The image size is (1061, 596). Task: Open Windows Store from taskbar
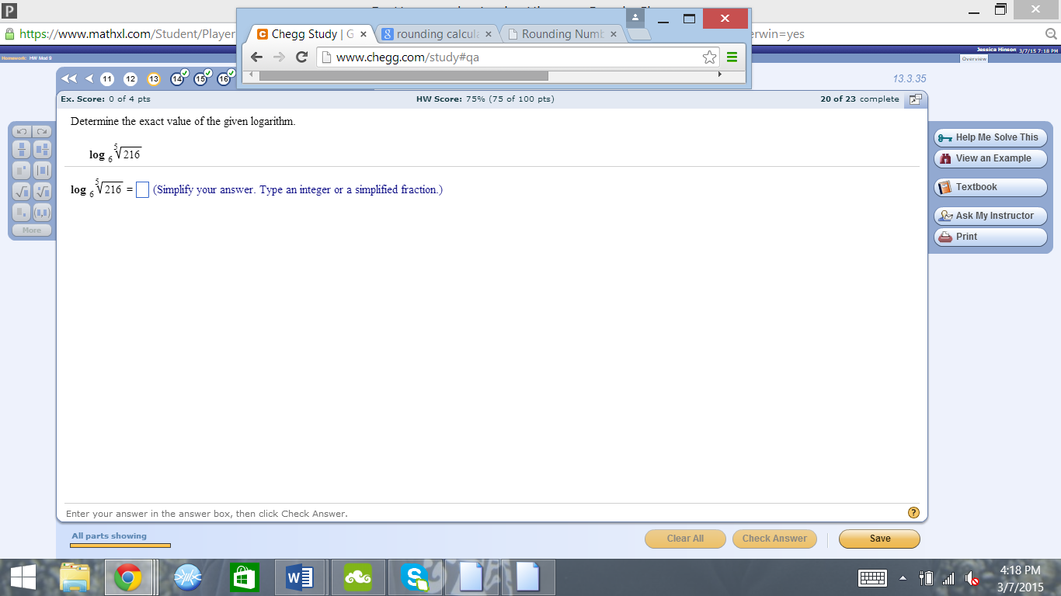[244, 577]
